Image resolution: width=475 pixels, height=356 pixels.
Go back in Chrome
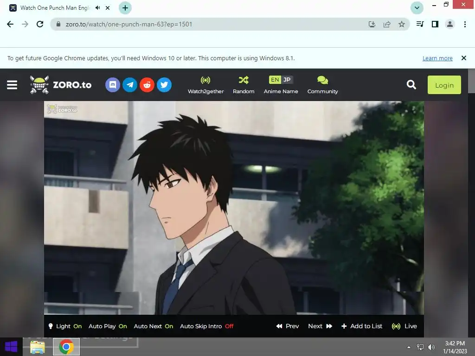tap(10, 24)
